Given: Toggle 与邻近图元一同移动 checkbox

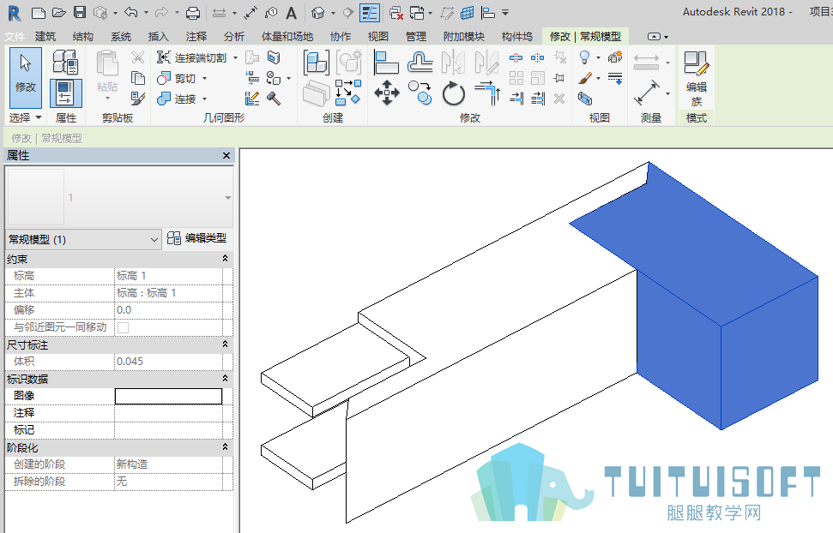Looking at the screenshot, I should [123, 327].
